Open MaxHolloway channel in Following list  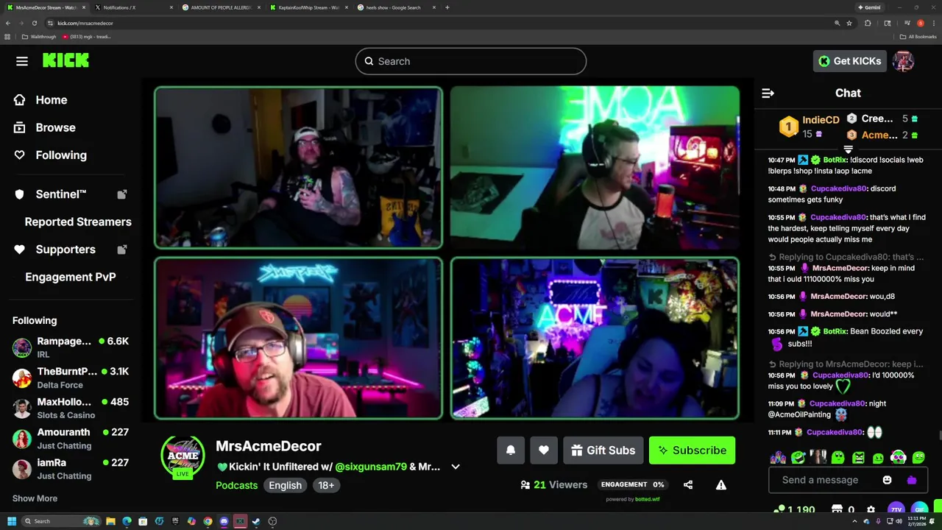pyautogui.click(x=71, y=408)
